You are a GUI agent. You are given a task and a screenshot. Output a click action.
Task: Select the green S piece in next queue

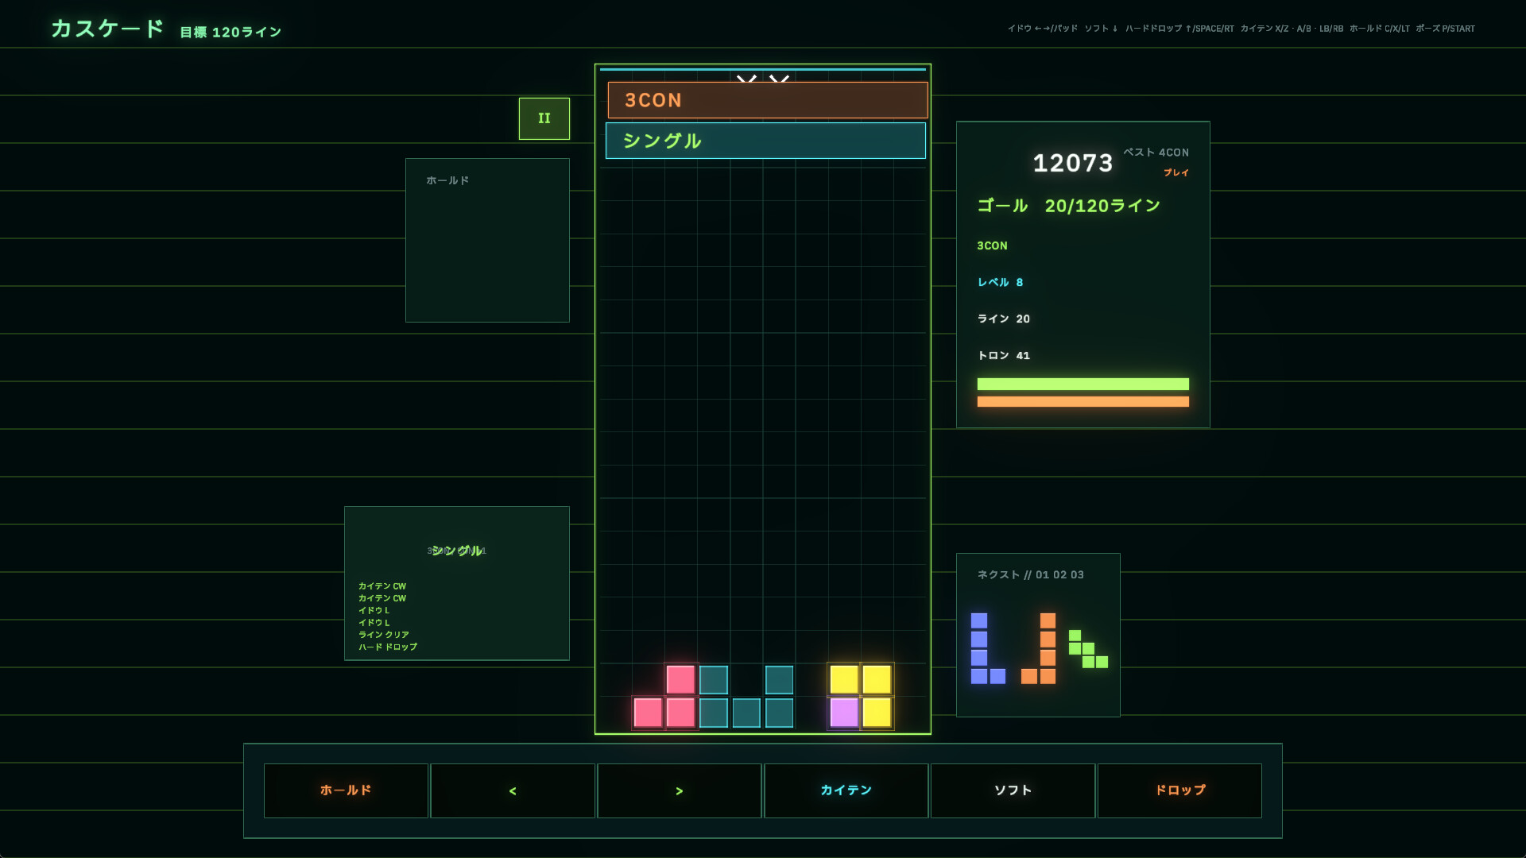coord(1088,648)
